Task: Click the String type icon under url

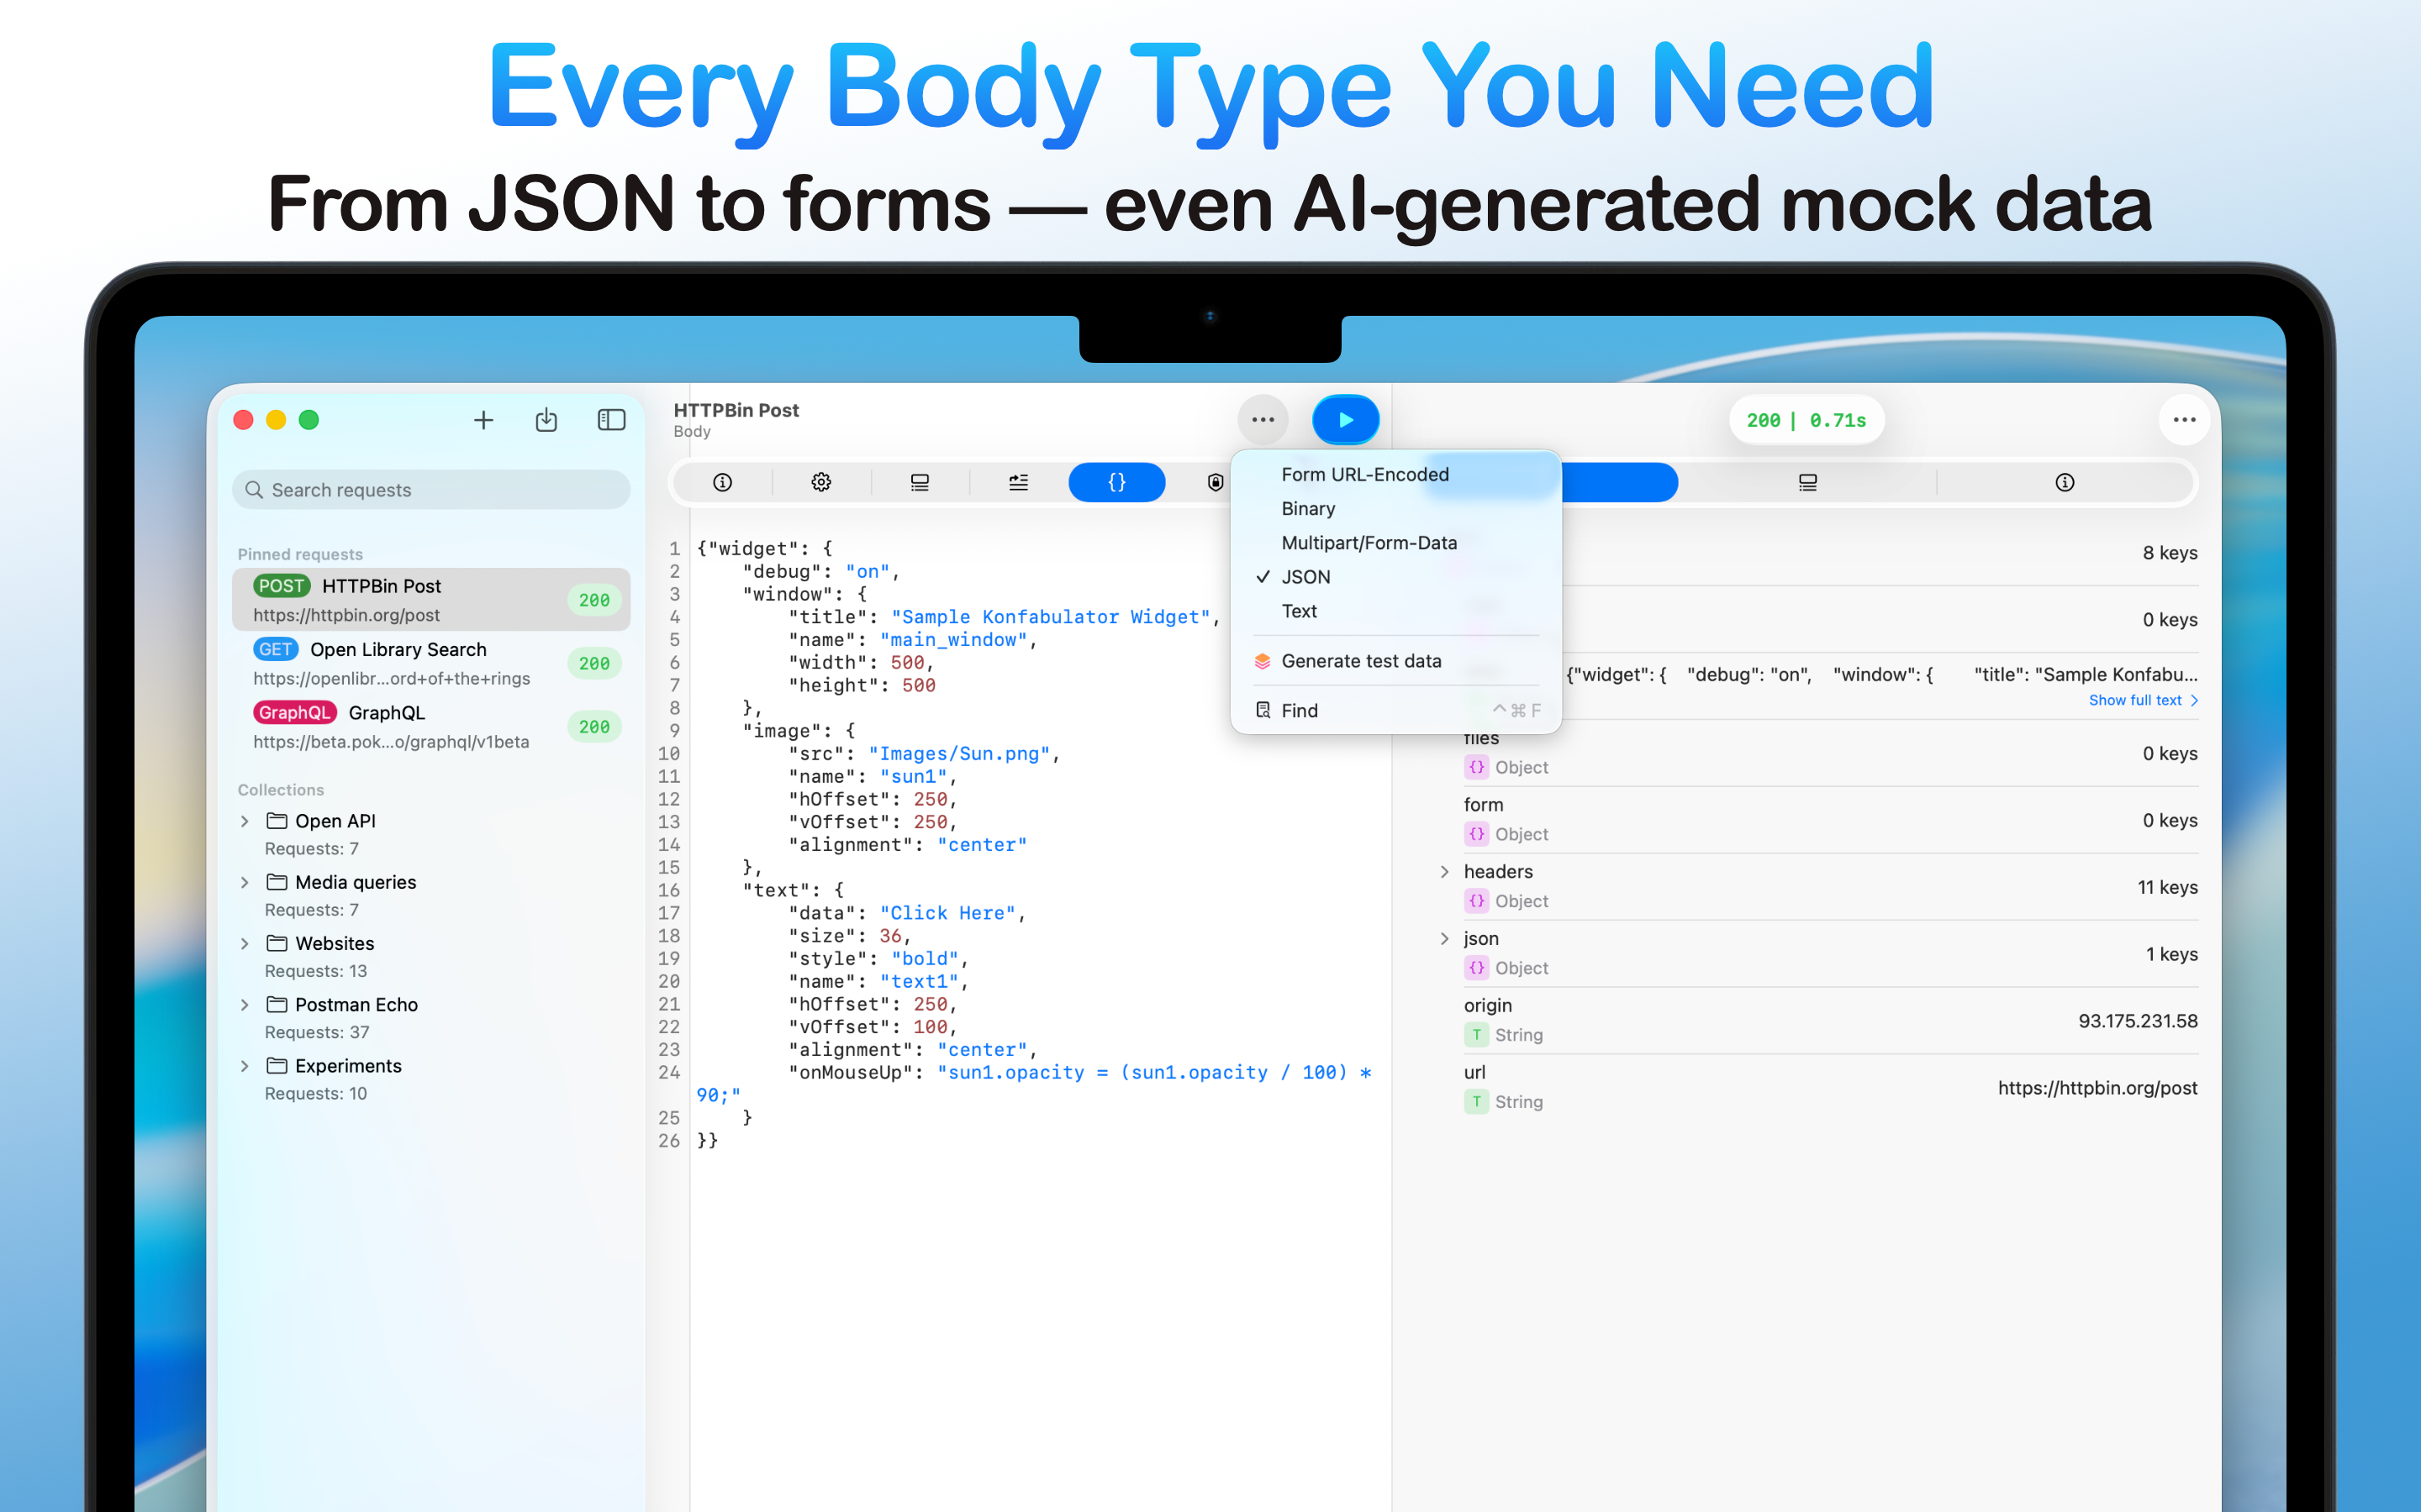Action: [x=1475, y=1102]
